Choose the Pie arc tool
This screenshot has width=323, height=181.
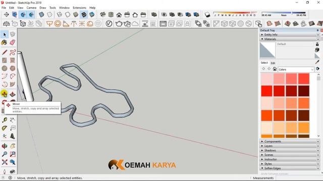click(x=13, y=84)
